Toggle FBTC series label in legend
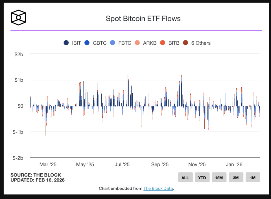271x199 pixels. (125, 43)
